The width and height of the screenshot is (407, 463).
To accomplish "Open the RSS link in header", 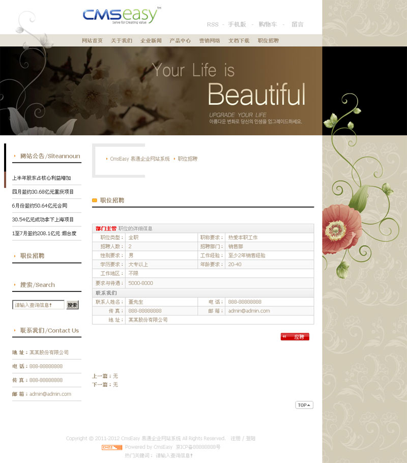I will [x=212, y=24].
